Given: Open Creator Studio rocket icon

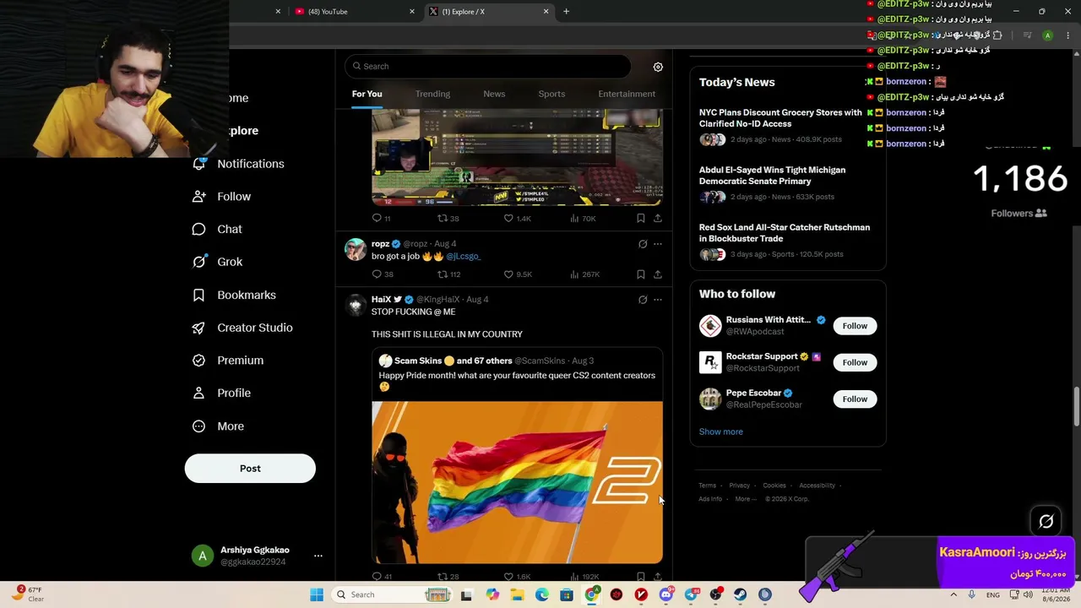Looking at the screenshot, I should 199,328.
